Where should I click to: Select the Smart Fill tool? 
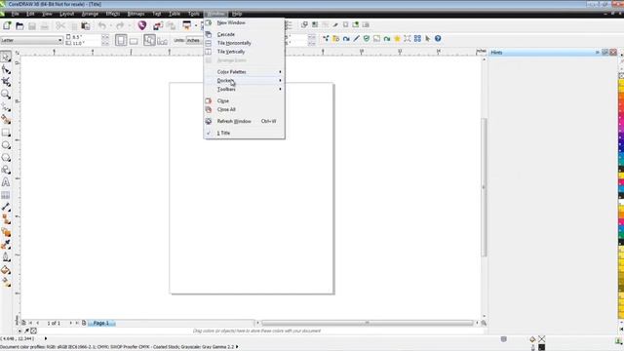click(x=6, y=119)
